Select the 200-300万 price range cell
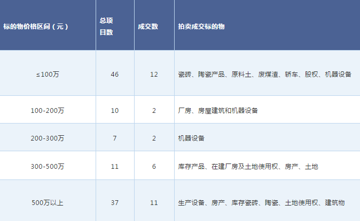 (x=48, y=138)
